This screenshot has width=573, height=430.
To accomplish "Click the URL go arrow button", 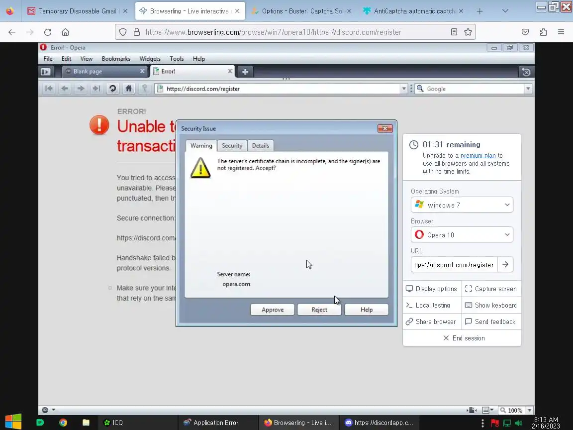I will click(x=505, y=264).
